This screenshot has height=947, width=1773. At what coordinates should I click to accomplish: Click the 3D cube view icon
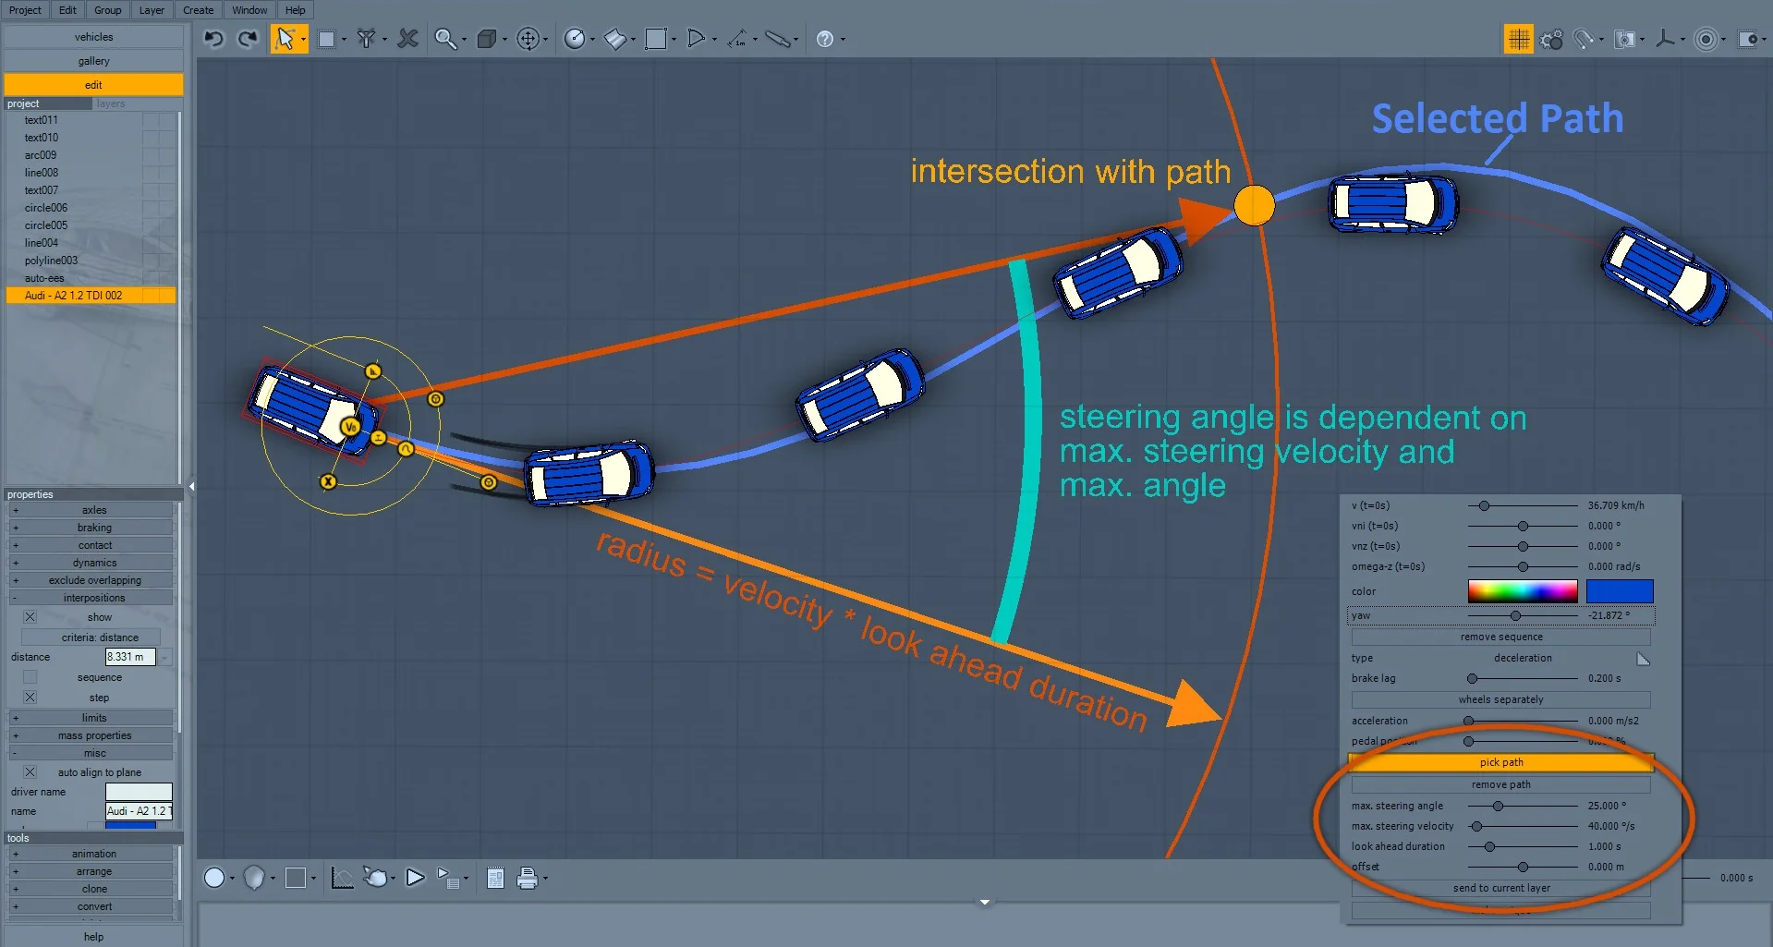tap(487, 39)
